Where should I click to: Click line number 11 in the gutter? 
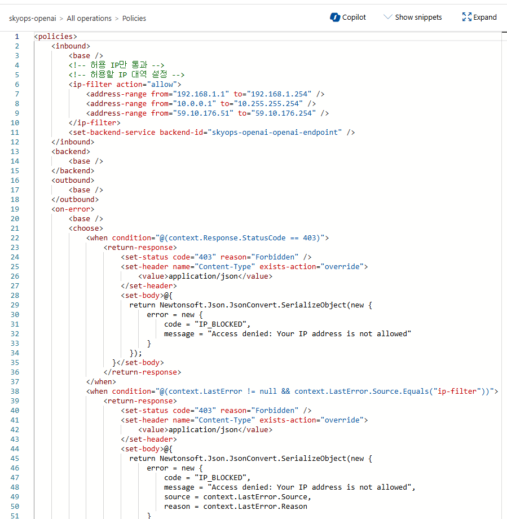click(x=15, y=133)
